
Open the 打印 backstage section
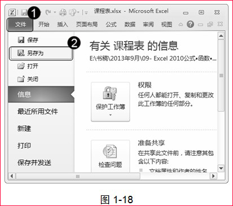click(24, 146)
